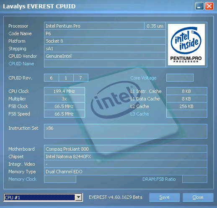Image resolution: width=217 pixels, height=208 pixels.
Task: Click the Compaq ProLiant 800 motherboard field
Action: coord(126,149)
